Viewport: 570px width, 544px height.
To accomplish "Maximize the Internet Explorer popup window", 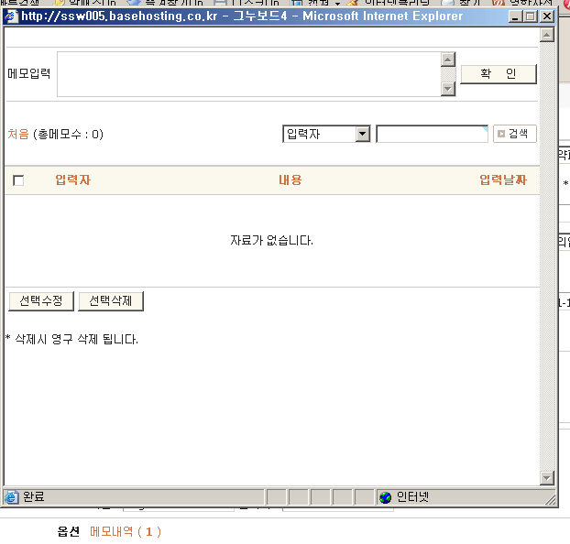I will point(531,16).
